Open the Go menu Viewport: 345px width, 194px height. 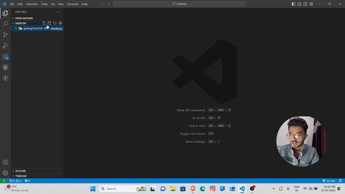coord(53,4)
